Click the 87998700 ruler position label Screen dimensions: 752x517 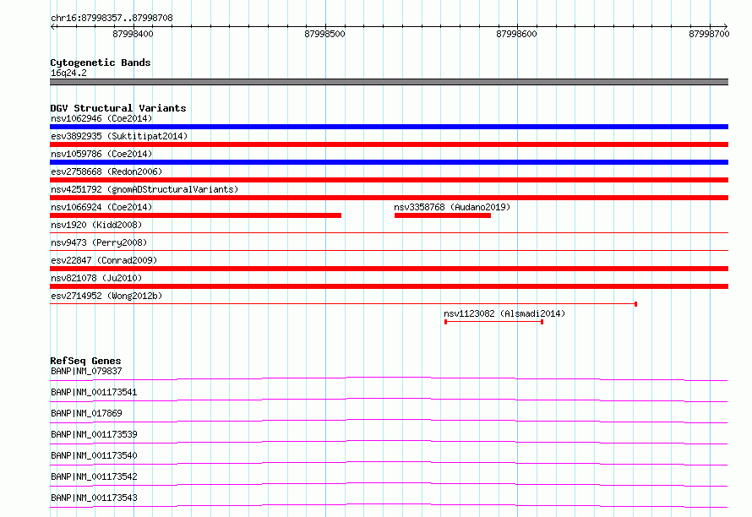coord(709,34)
